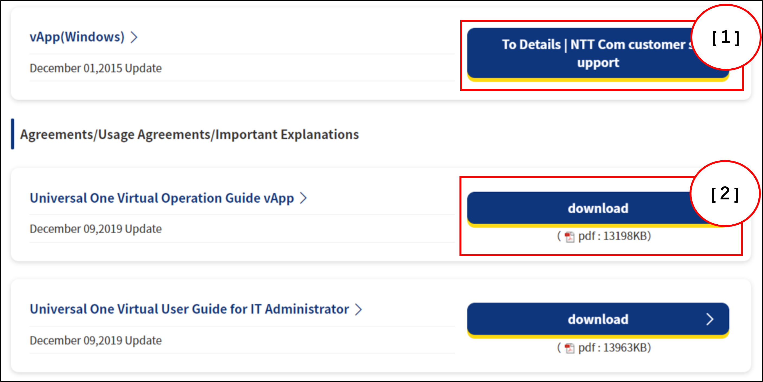Click the update date under IT Administrator guide

96,340
